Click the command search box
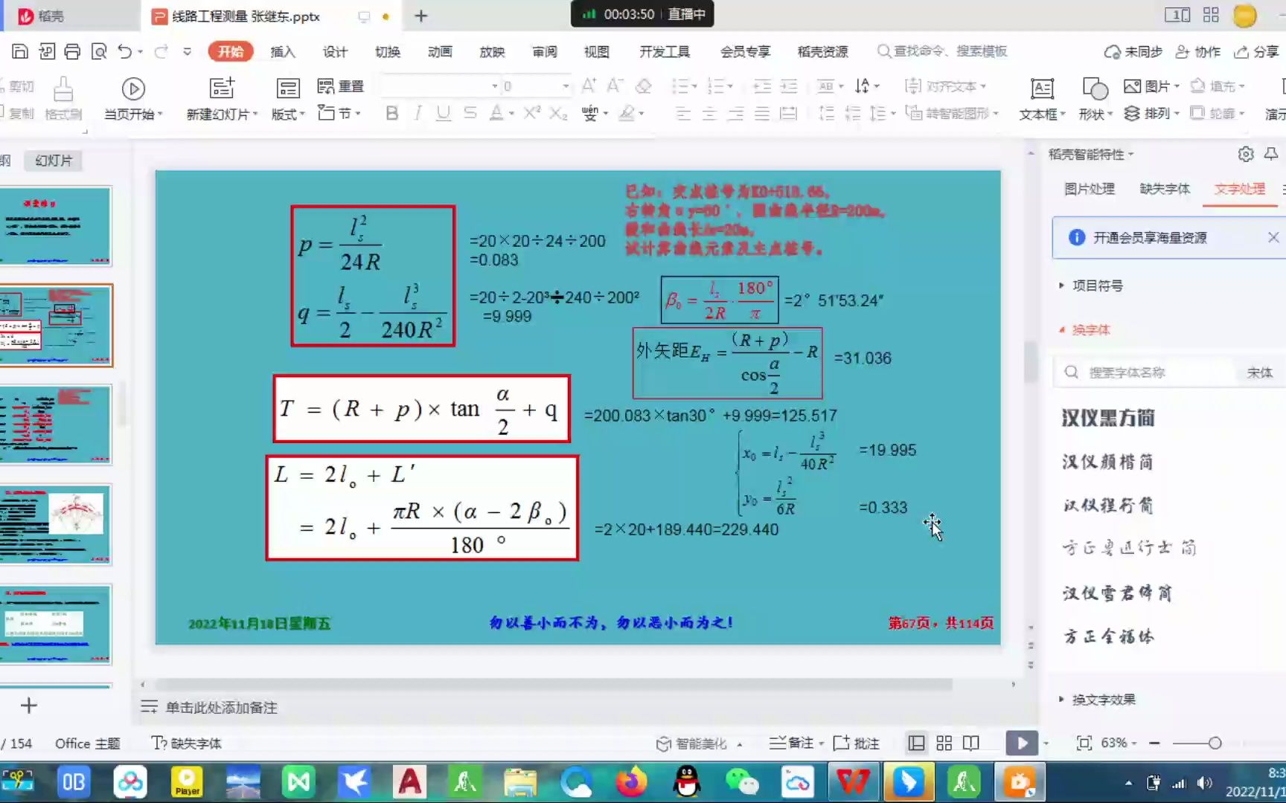1286x803 pixels. (x=942, y=51)
